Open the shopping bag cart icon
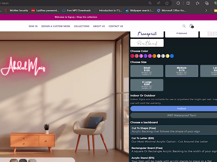This screenshot has width=217, height=162. [192, 26]
